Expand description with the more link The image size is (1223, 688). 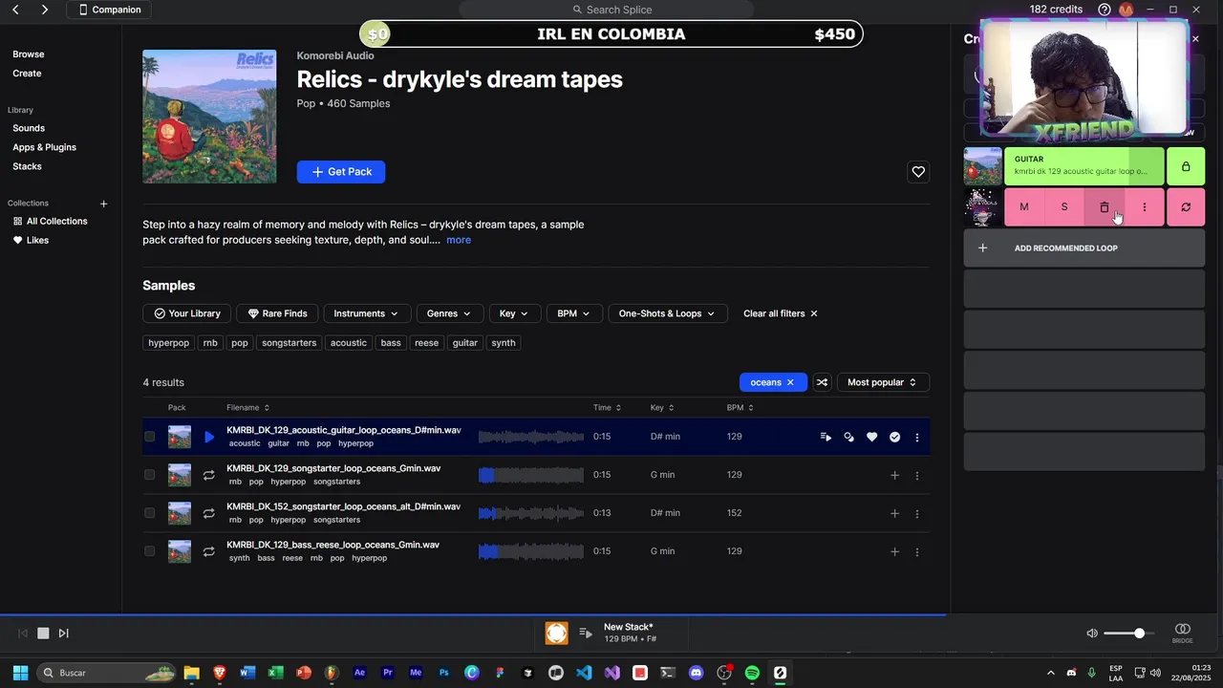[x=459, y=240]
